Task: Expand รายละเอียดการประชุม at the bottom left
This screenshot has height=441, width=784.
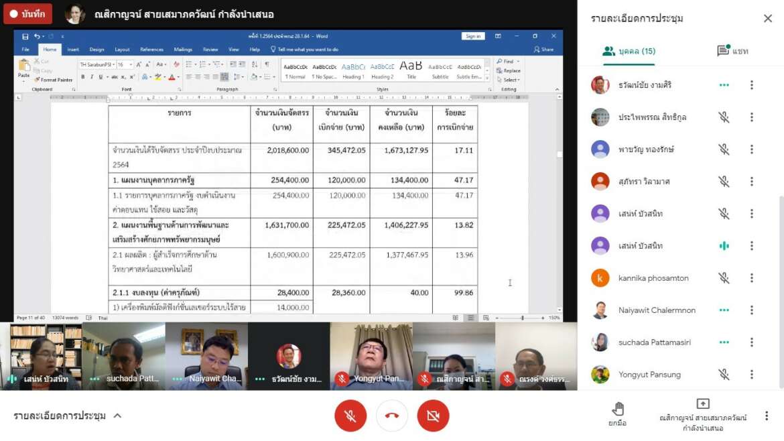Action: tap(68, 416)
